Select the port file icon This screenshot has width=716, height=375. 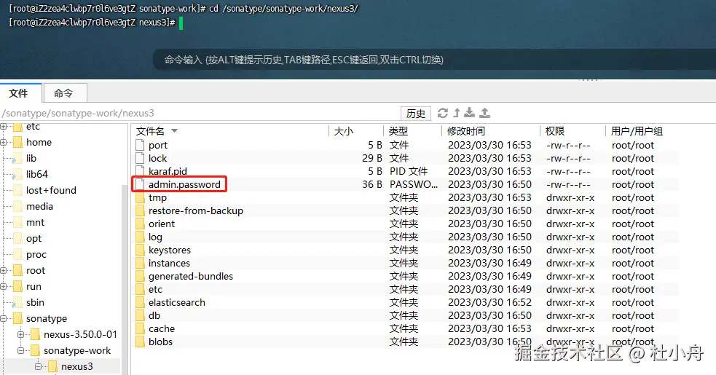(140, 145)
